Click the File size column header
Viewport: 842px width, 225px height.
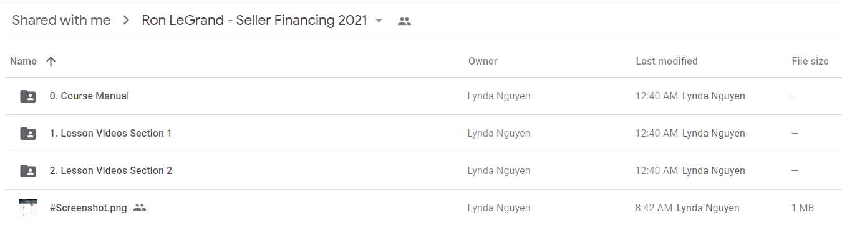pyautogui.click(x=810, y=61)
